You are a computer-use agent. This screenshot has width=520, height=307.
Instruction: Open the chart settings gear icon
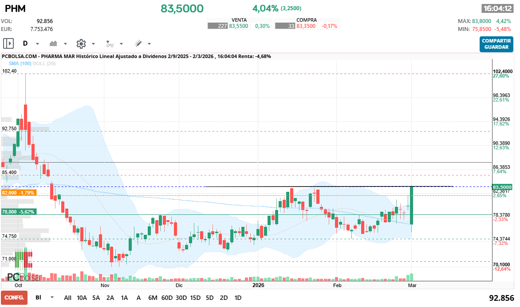point(80,43)
